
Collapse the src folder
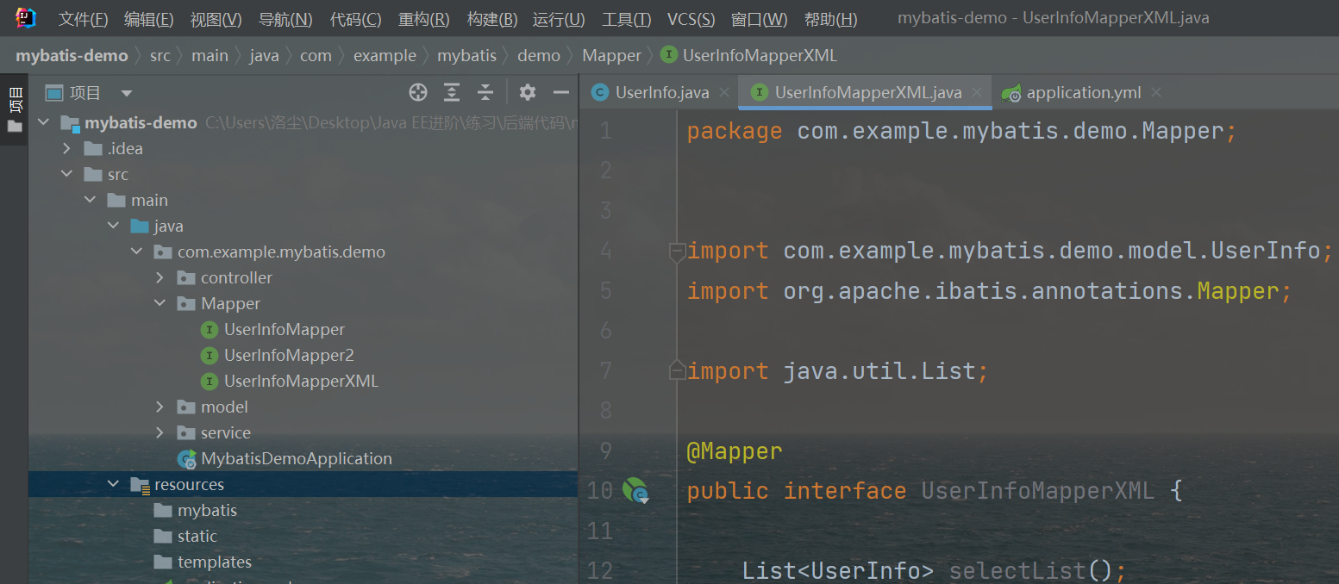click(x=66, y=174)
